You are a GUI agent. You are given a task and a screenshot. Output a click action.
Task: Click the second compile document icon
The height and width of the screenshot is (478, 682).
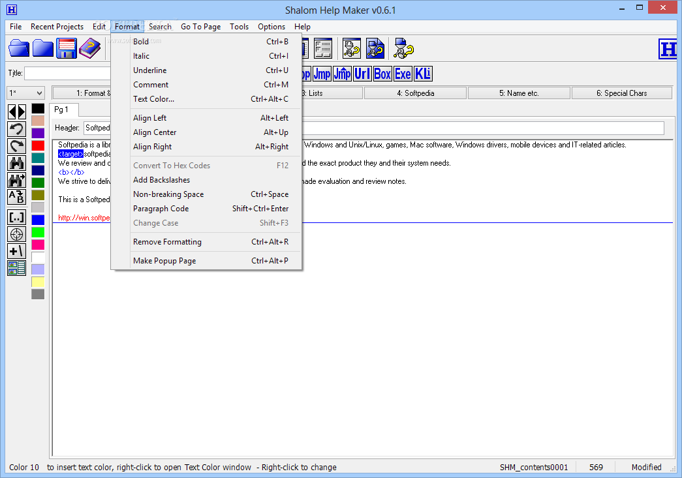click(x=375, y=48)
